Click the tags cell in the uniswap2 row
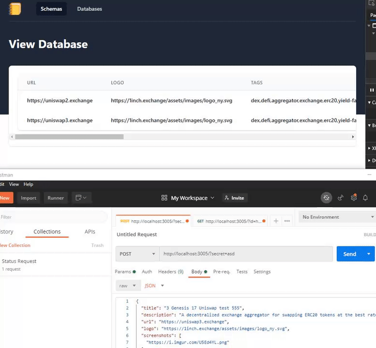 click(304, 101)
